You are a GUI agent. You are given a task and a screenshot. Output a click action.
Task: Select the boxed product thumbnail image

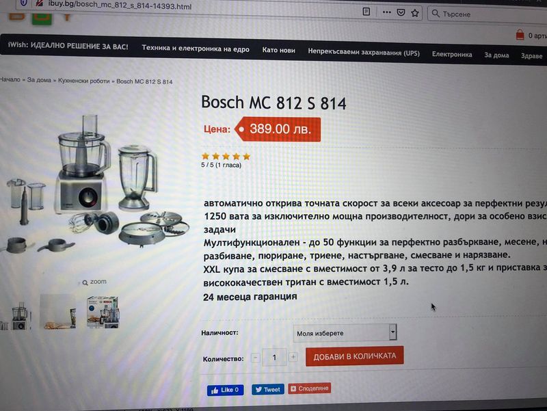pos(103,312)
